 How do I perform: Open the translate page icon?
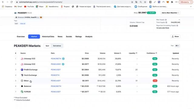coord(136,2)
